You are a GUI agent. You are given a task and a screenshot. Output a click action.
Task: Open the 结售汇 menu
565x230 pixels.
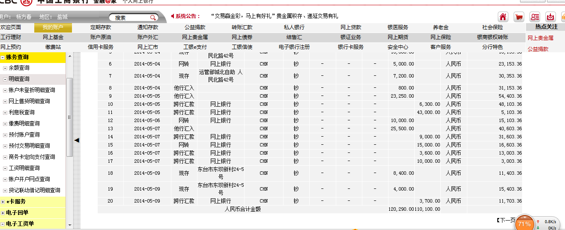294,37
